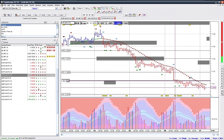
Task: Open the second red line tool dropdown
Action: click(x=104, y=12)
